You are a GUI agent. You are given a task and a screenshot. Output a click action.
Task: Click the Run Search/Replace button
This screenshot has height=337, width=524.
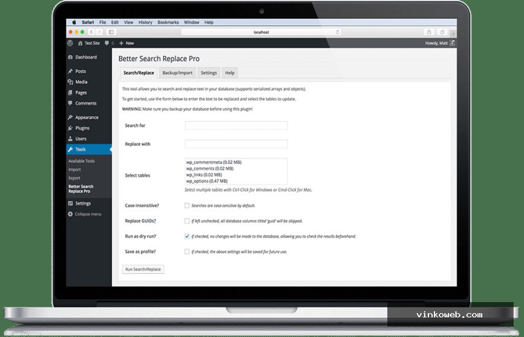pos(143,269)
